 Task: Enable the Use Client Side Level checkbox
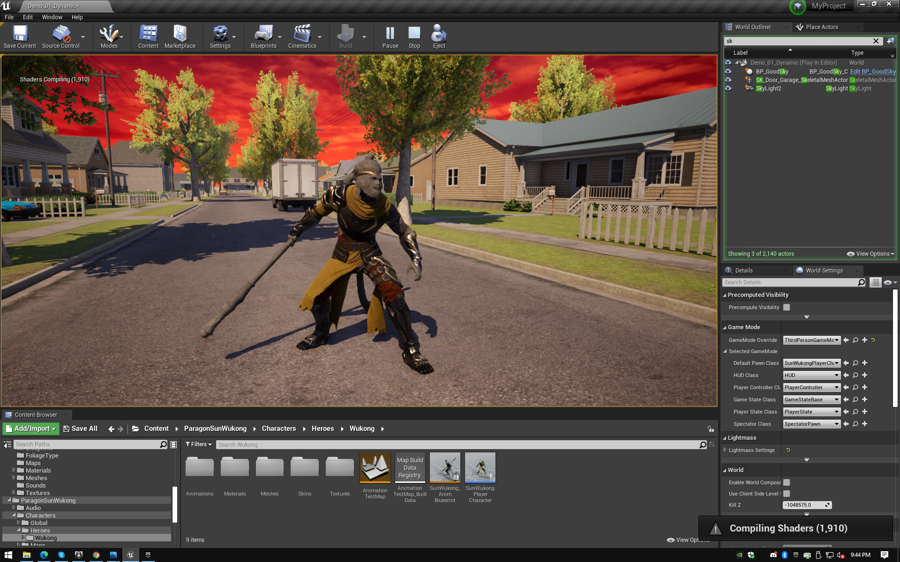pos(787,494)
